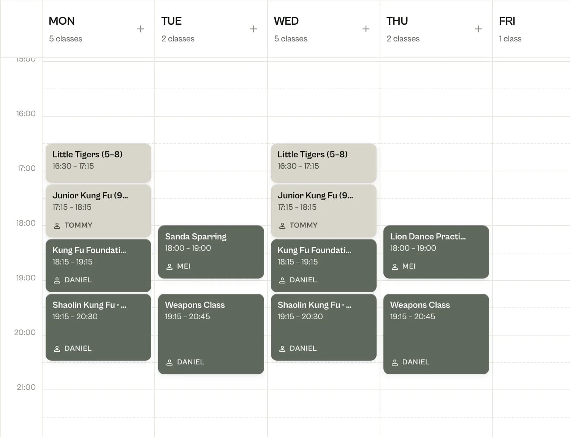570x437 pixels.
Task: Click the Mei instructor icon on Sanda Sparring
Action: [x=169, y=267]
